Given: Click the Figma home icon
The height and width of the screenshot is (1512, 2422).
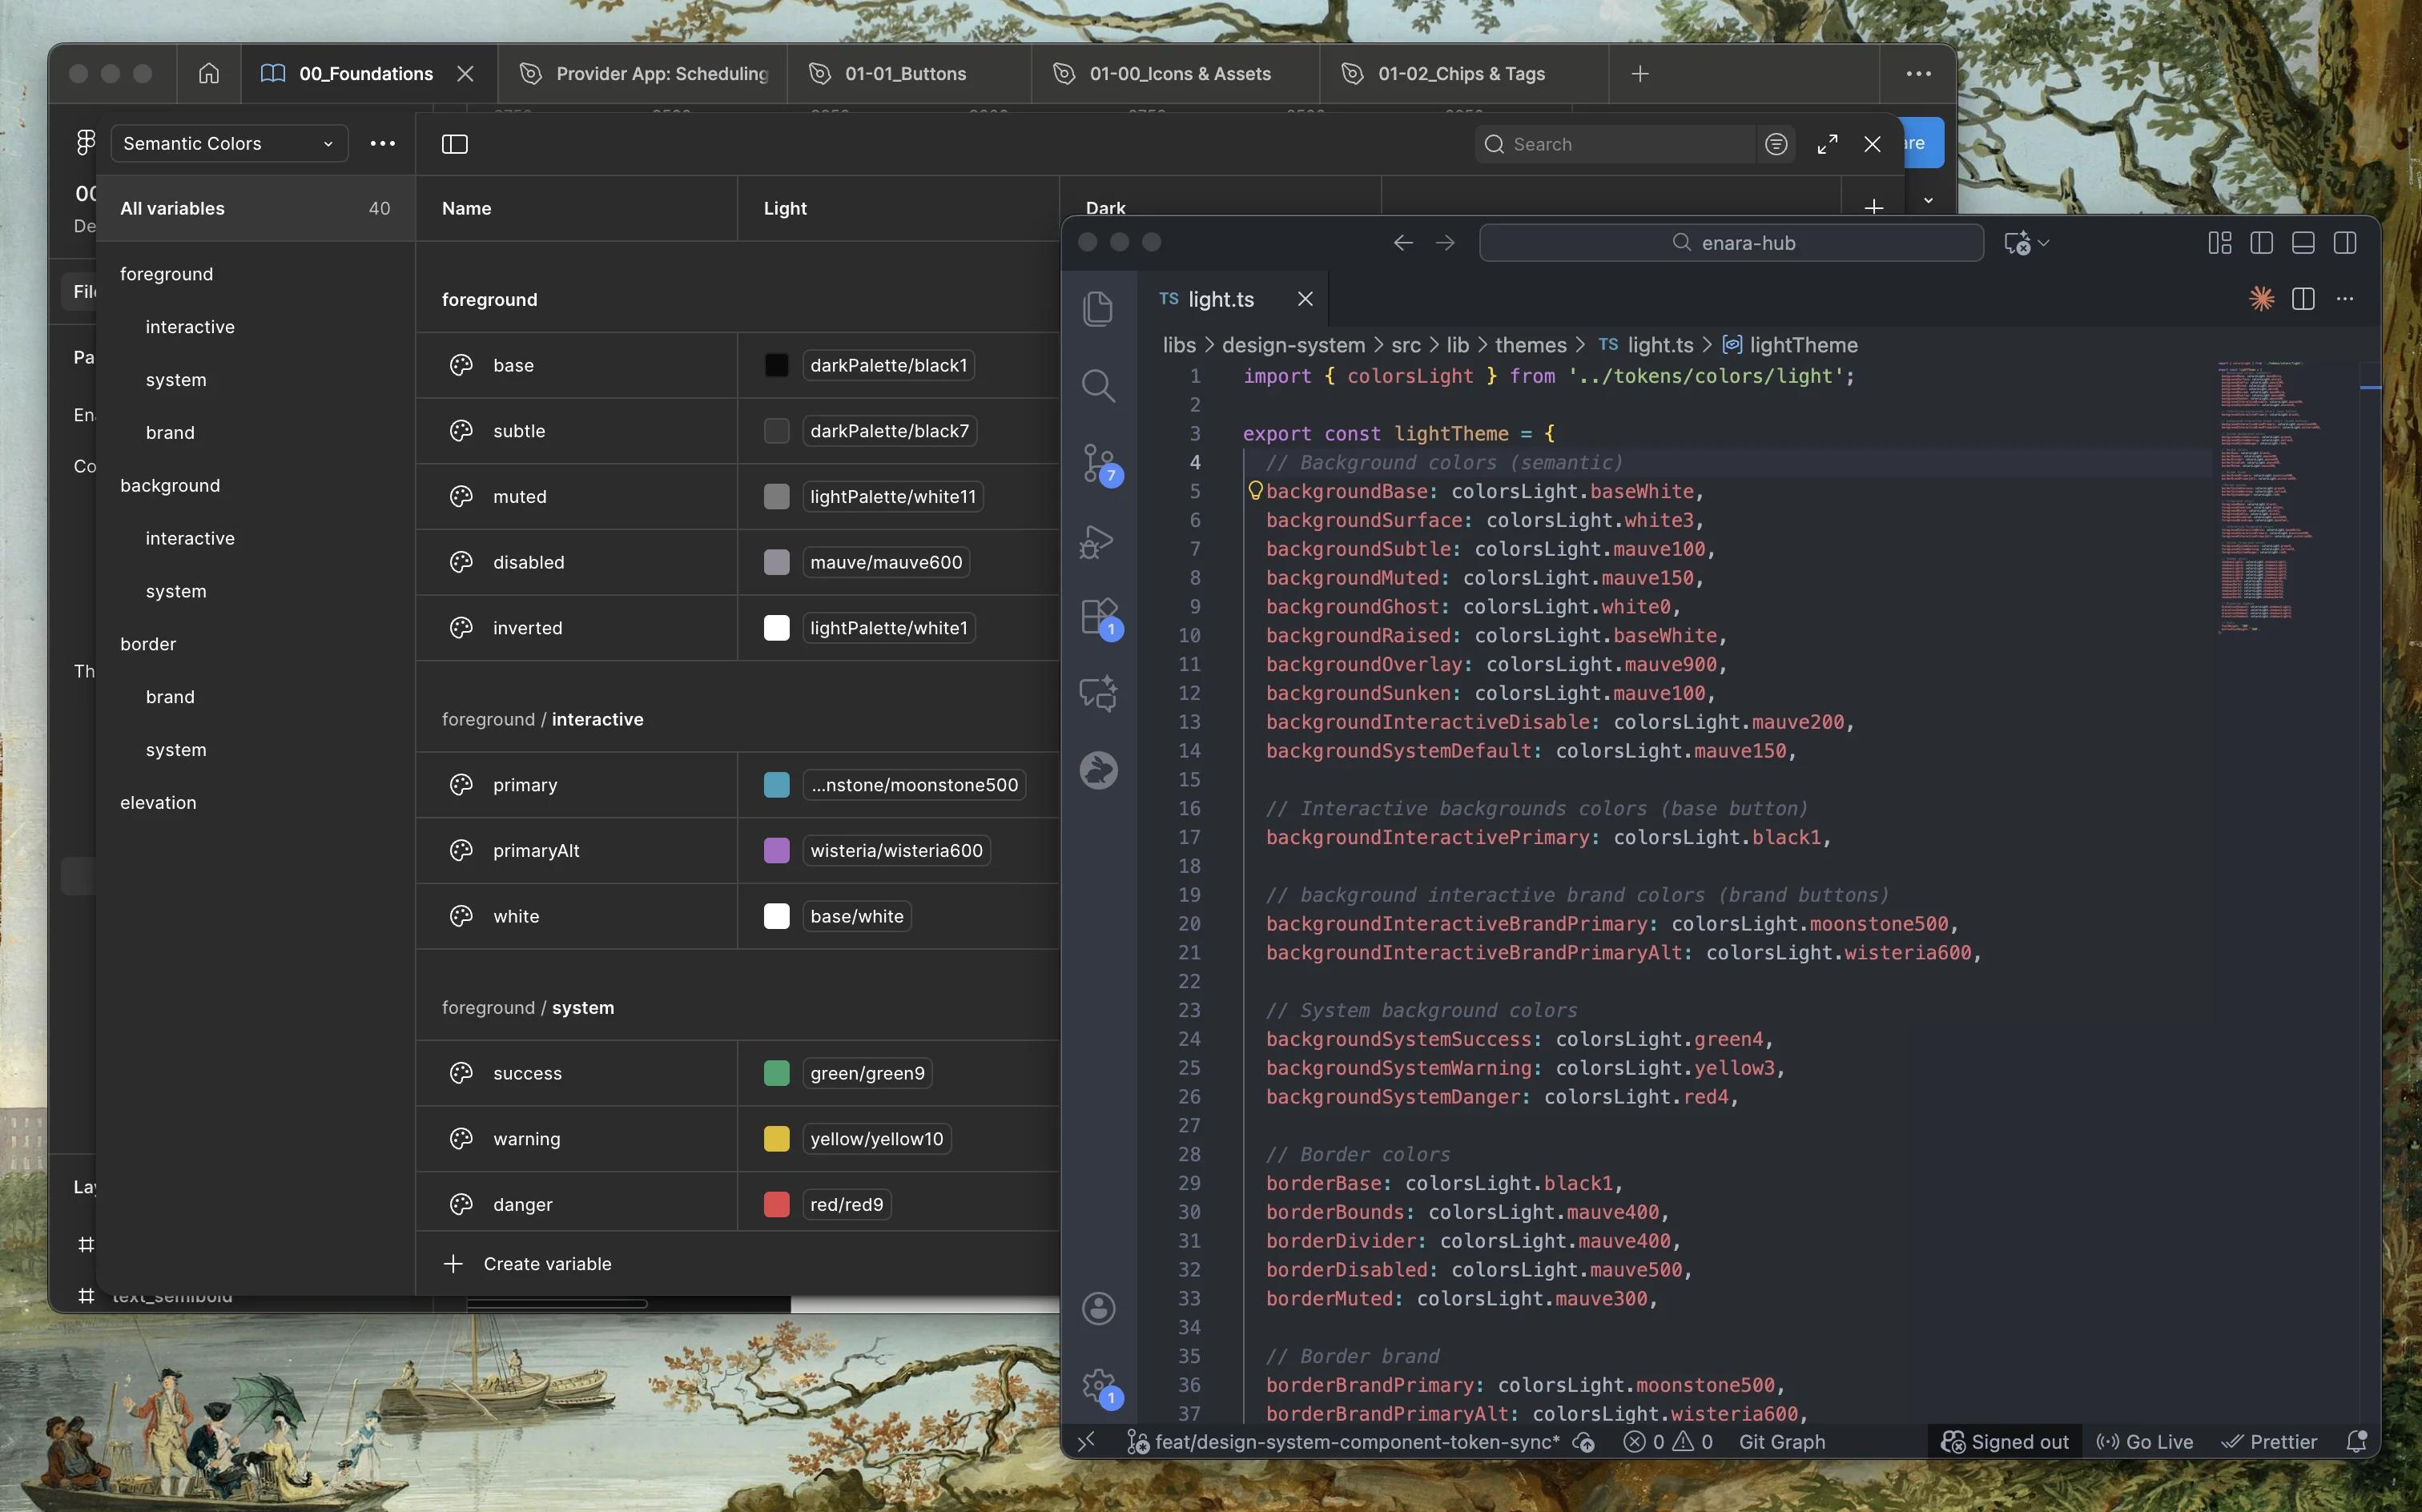Looking at the screenshot, I should click(x=208, y=74).
